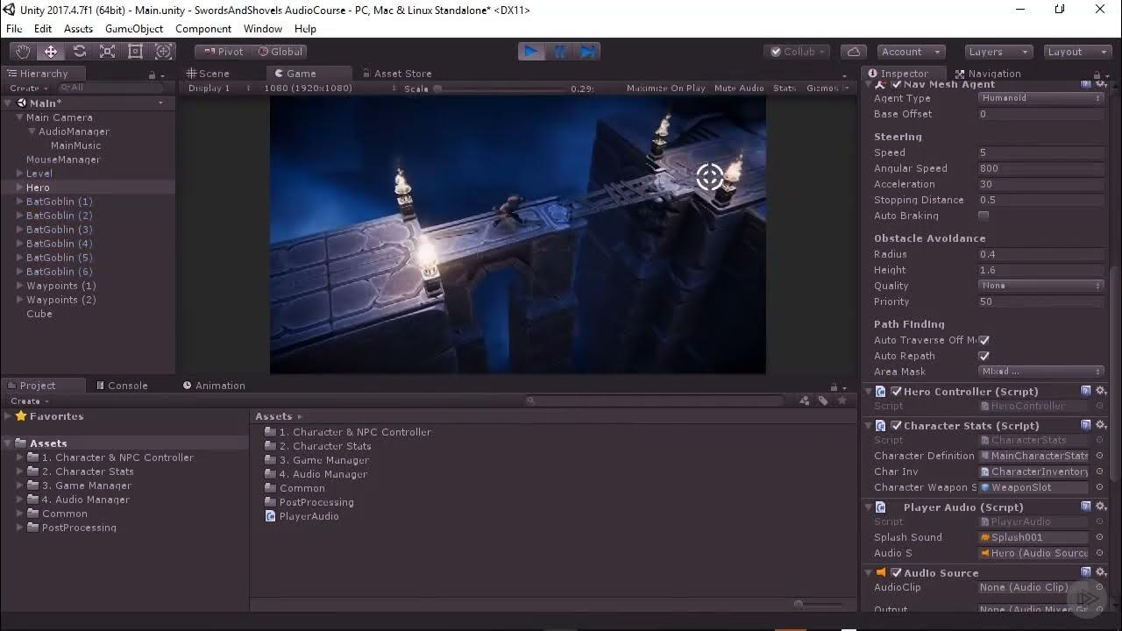The image size is (1122, 631).
Task: Disable Character Stats script component
Action: (896, 426)
